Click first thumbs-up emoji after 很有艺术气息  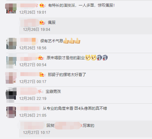tap(66, 41)
